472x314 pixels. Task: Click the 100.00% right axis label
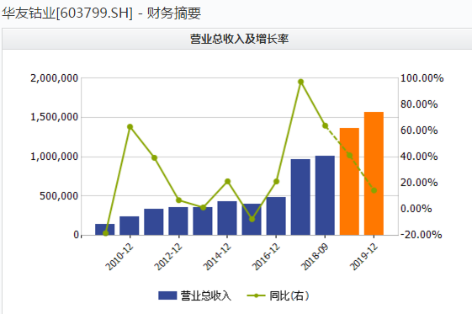click(x=422, y=78)
